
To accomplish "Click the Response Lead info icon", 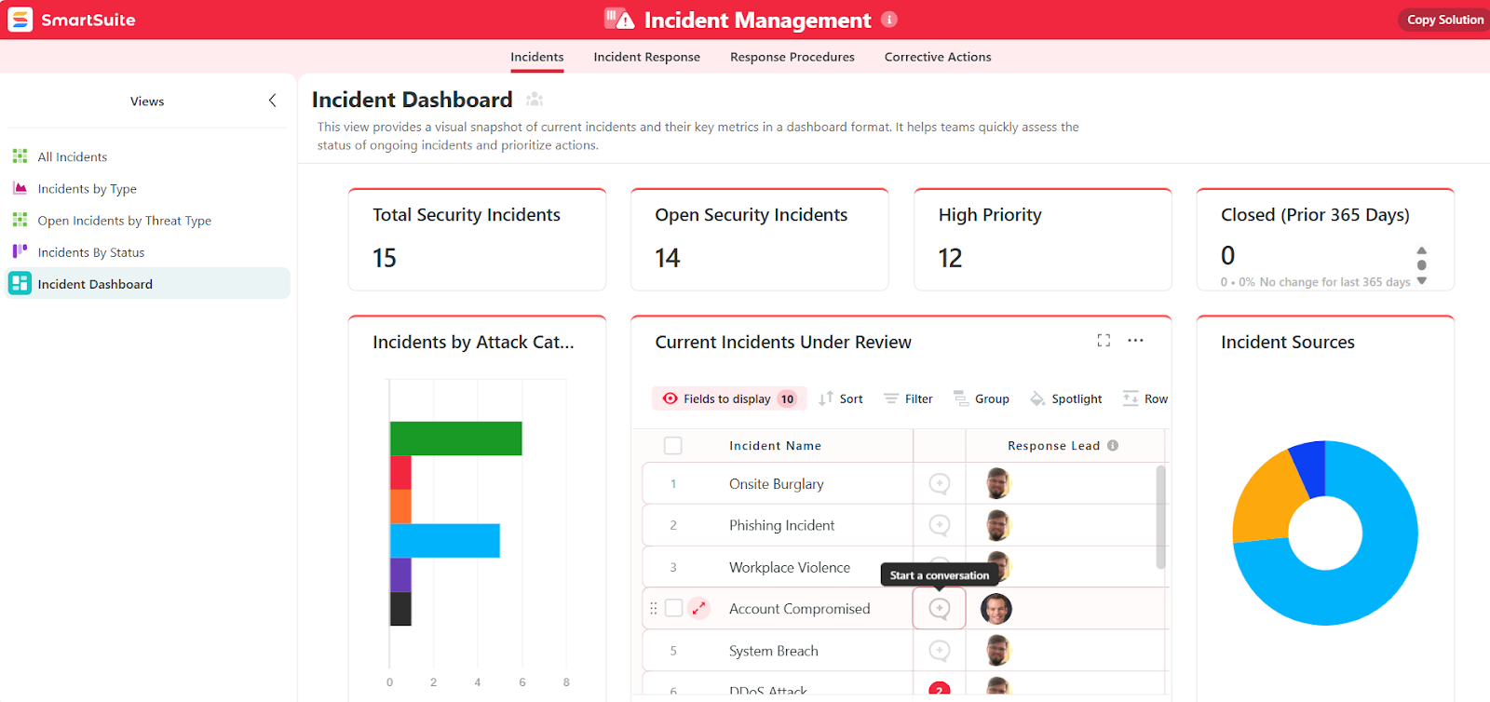I will [x=1113, y=446].
